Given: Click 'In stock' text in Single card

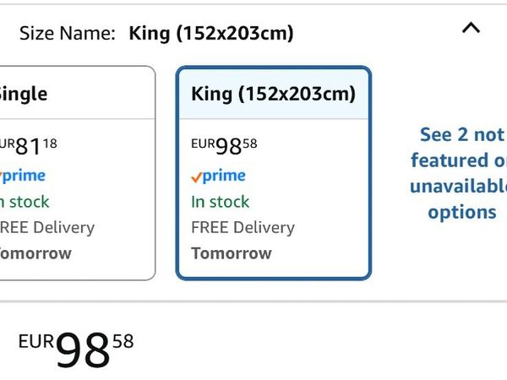Looking at the screenshot, I should [25, 202].
